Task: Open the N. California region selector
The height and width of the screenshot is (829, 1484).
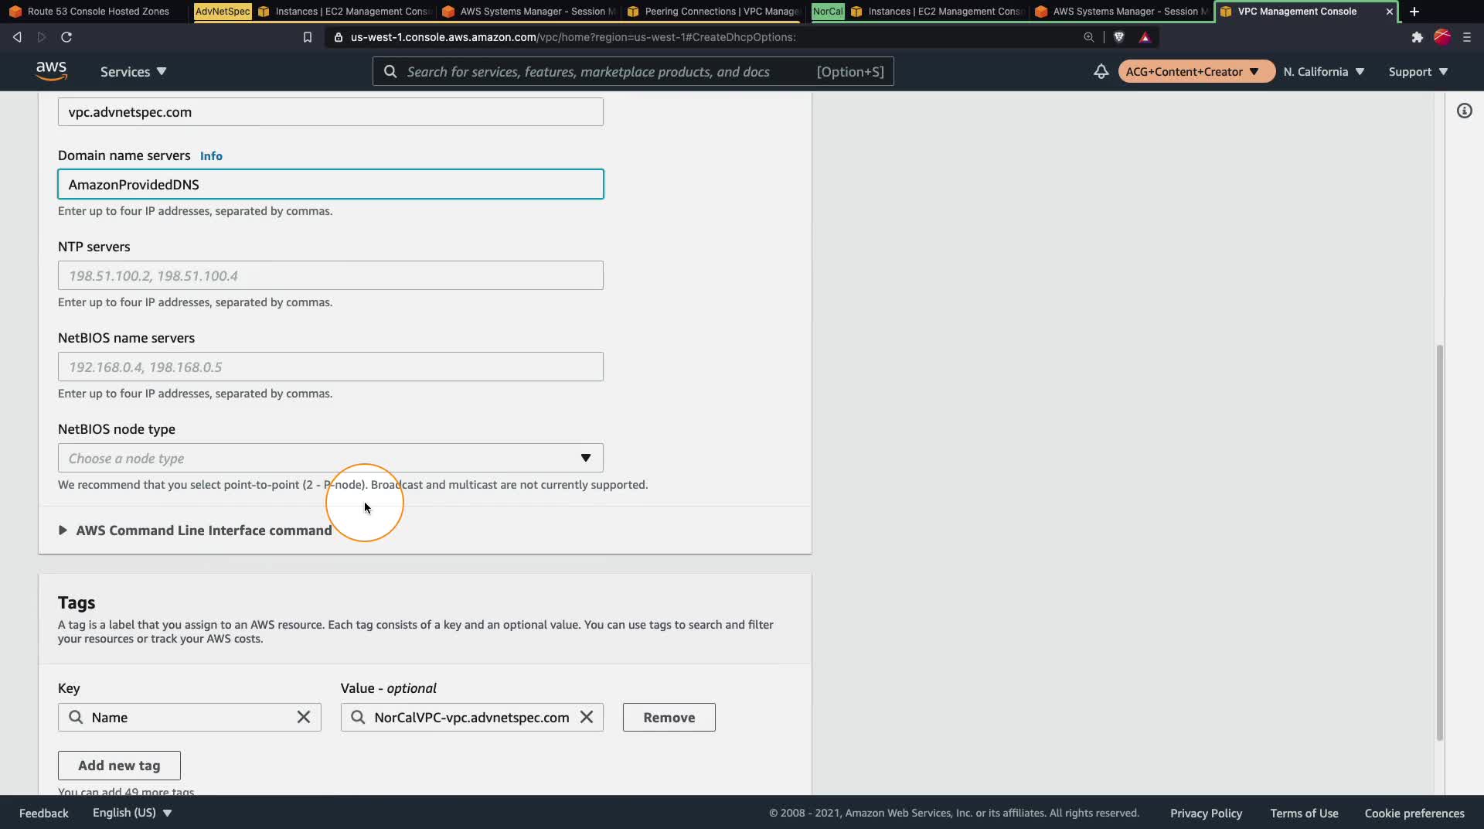Action: (x=1323, y=72)
